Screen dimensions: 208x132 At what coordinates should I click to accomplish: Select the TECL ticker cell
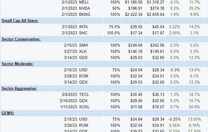point(84,94)
